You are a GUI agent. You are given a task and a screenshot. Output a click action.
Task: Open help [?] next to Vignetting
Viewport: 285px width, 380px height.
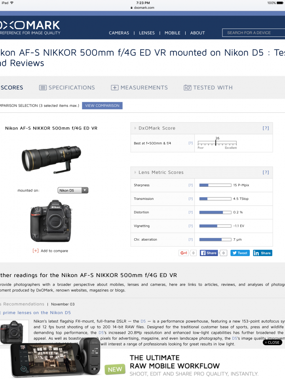(x=191, y=226)
